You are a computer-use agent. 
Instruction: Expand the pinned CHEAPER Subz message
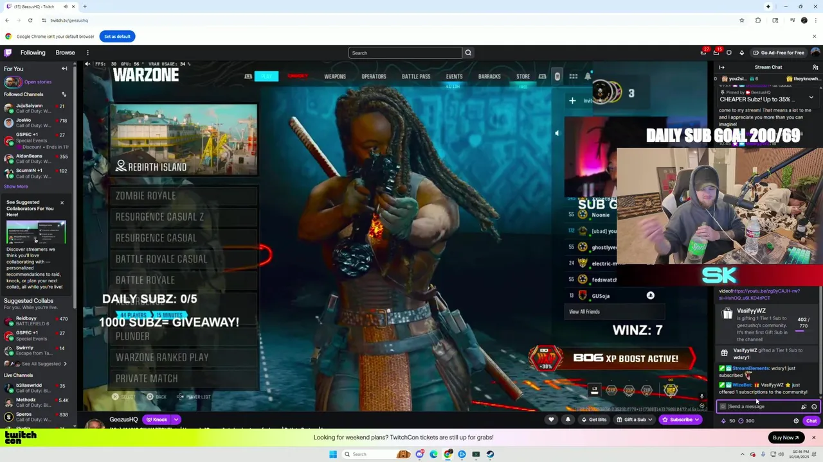tap(811, 98)
